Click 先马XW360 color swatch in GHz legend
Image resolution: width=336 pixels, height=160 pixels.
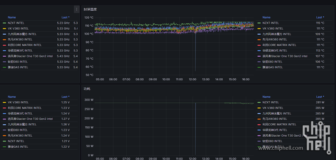coord(4,39)
